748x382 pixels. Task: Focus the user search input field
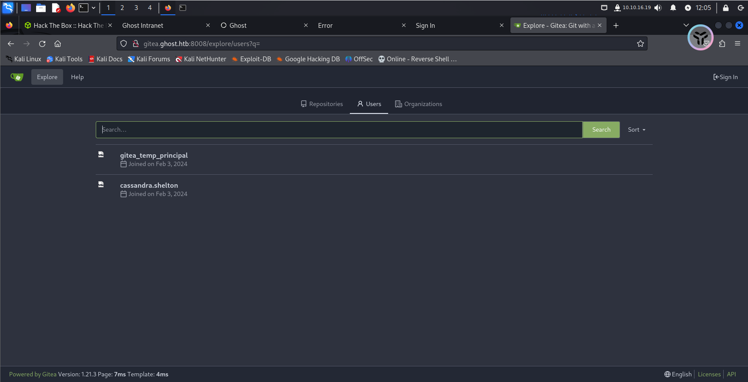tap(339, 130)
